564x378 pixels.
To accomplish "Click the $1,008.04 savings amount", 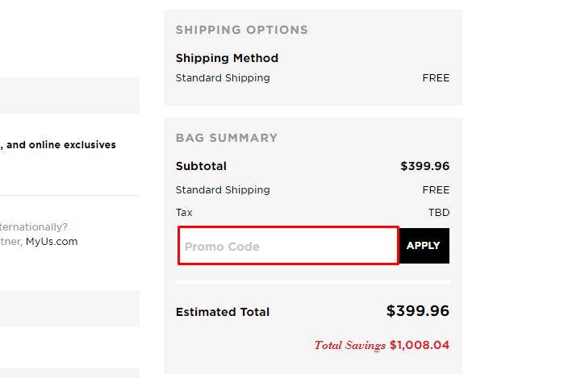I will click(x=420, y=345).
